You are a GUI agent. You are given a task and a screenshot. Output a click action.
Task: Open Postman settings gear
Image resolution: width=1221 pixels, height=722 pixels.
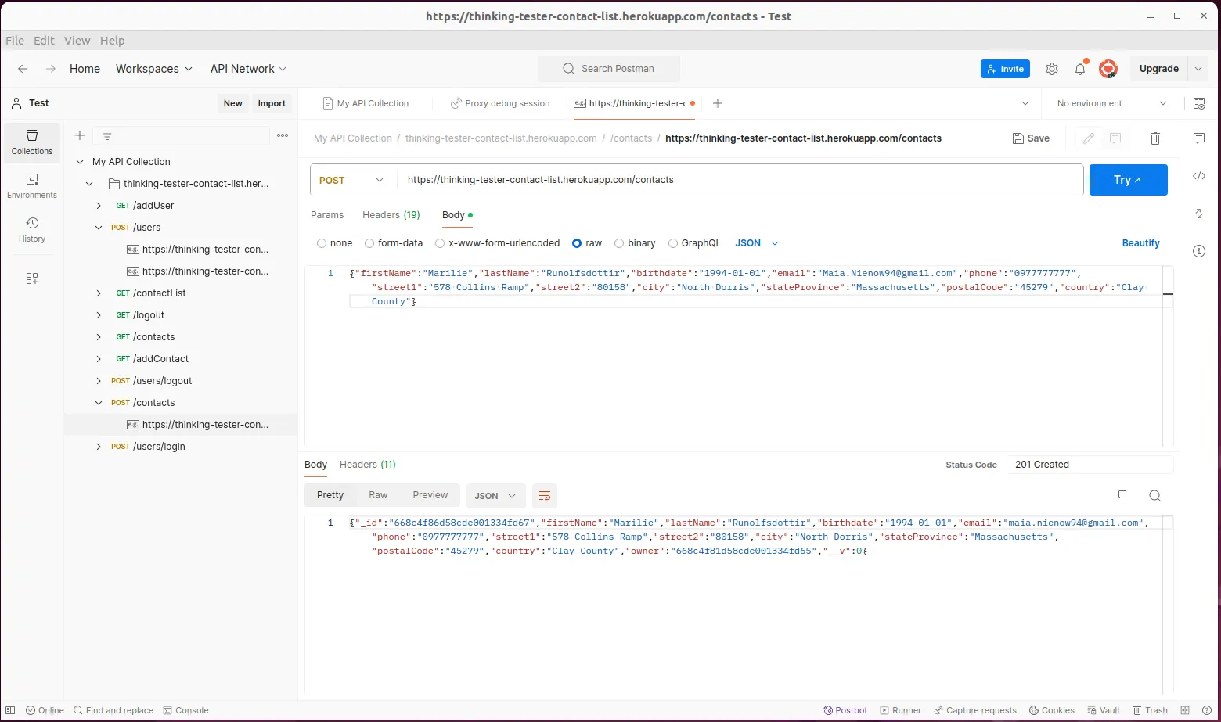(x=1052, y=69)
